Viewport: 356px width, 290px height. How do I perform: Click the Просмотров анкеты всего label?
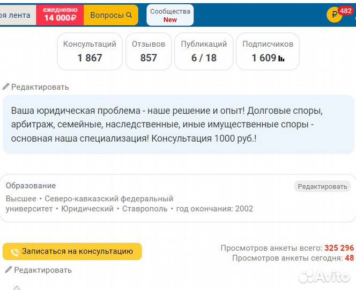271,248
